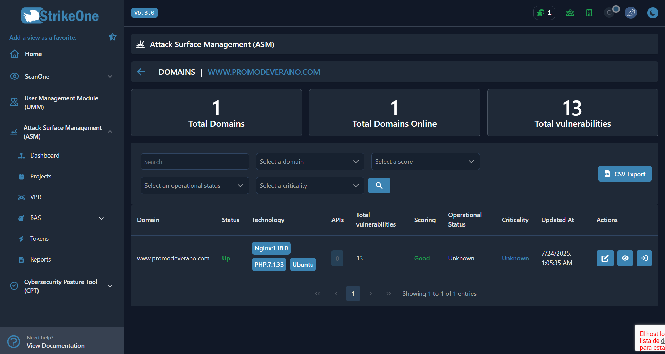Go to last page of results
Viewport: 665px width, 354px height.
click(x=388, y=294)
